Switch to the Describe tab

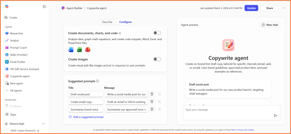pos(107,22)
